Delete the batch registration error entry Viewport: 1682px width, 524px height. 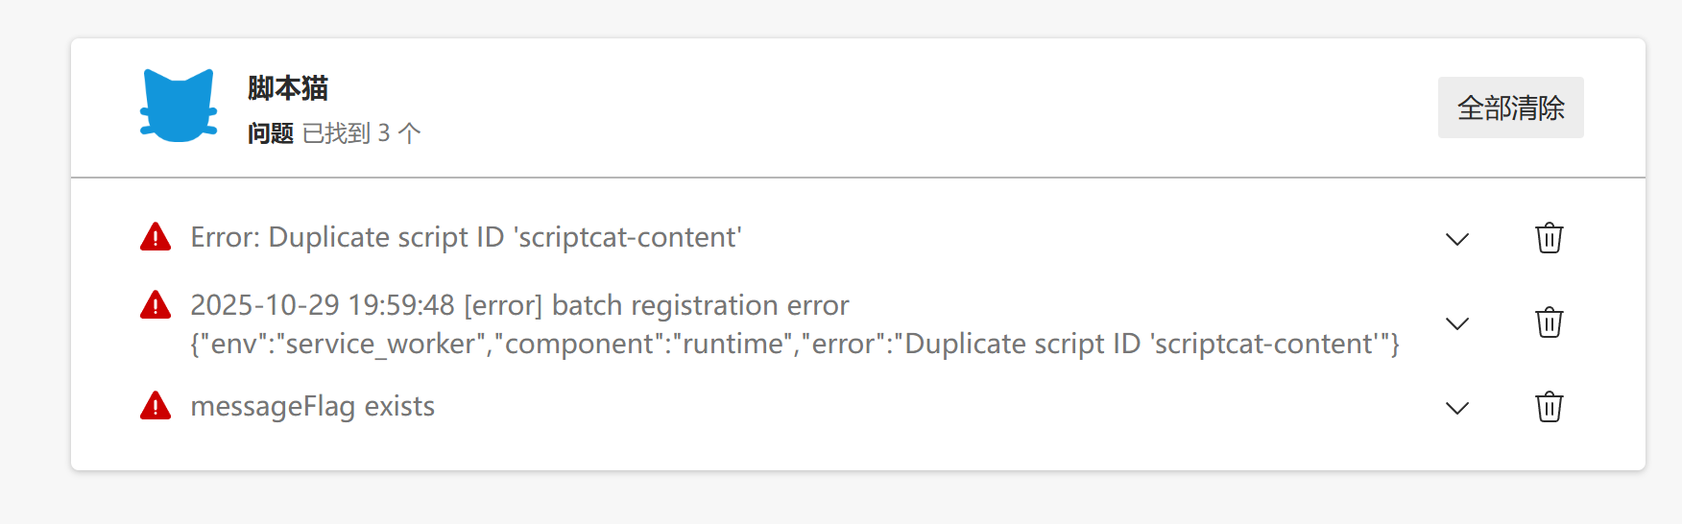tap(1549, 322)
